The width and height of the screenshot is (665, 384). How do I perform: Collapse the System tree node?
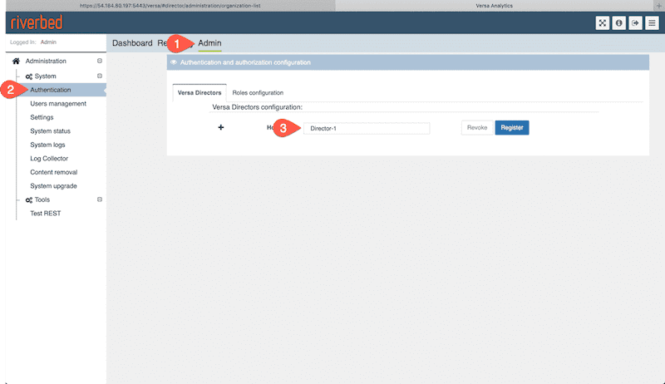[x=100, y=76]
